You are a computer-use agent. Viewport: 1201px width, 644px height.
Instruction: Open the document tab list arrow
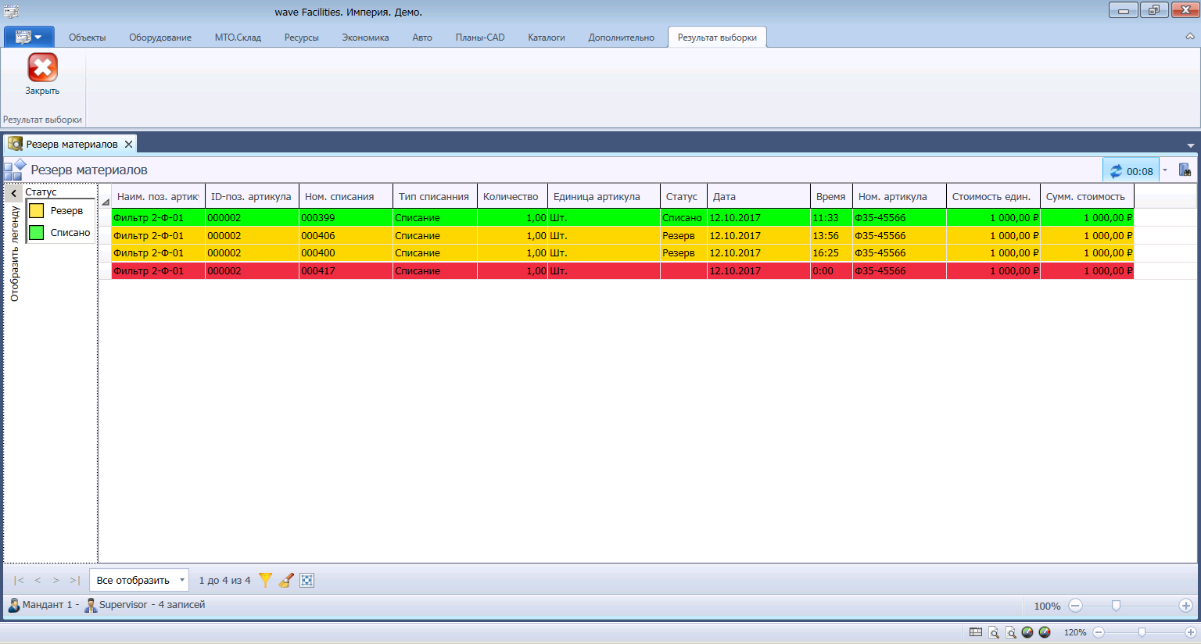[1191, 145]
